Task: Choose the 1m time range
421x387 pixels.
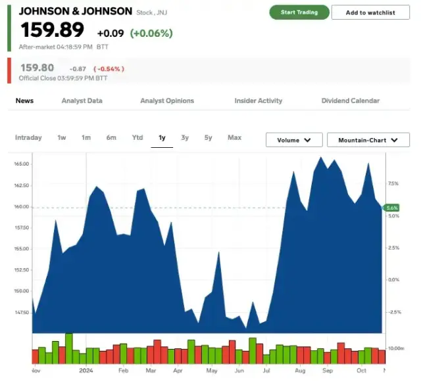Action: pyautogui.click(x=86, y=137)
